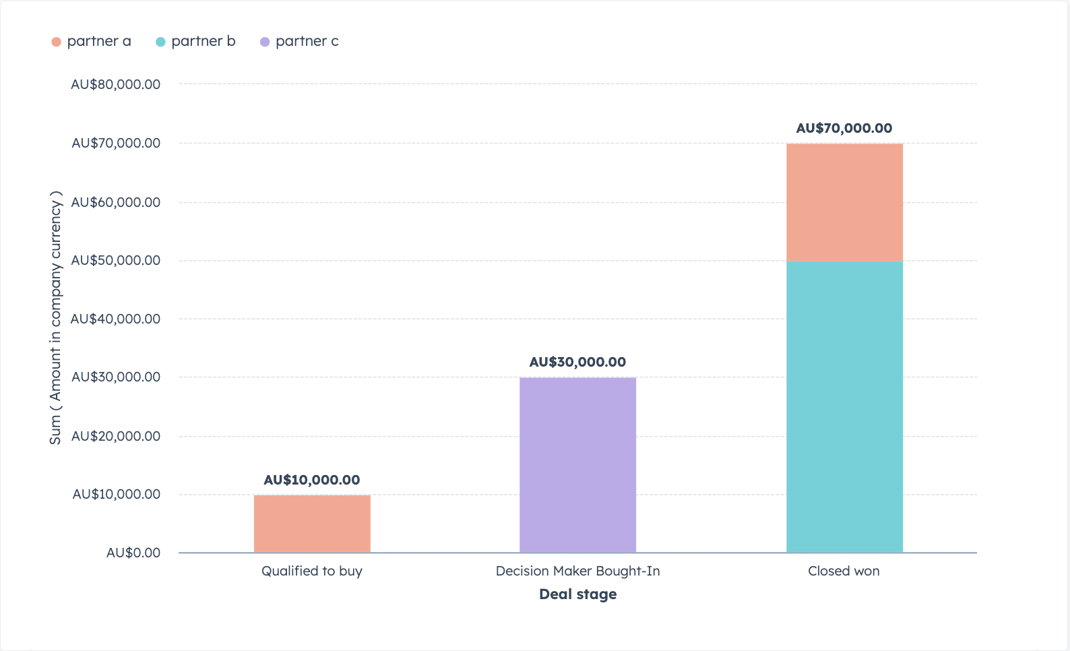Click the Sum (Amount in company currency) axis title
Screen dimensions: 1070x651
tap(55, 318)
